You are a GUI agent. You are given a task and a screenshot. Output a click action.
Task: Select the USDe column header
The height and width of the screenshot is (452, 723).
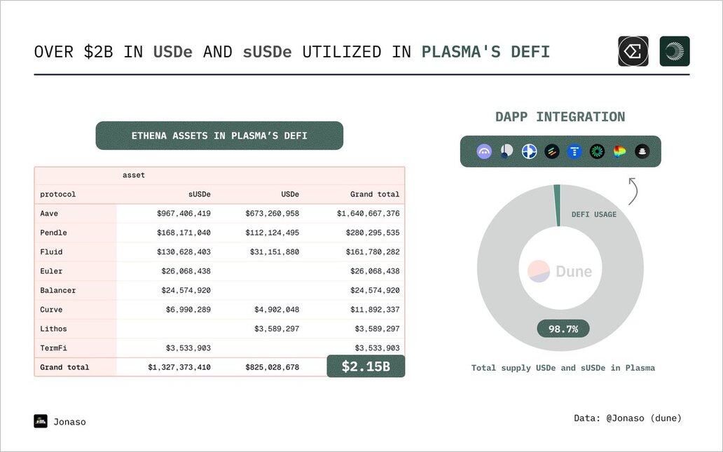pyautogui.click(x=289, y=194)
